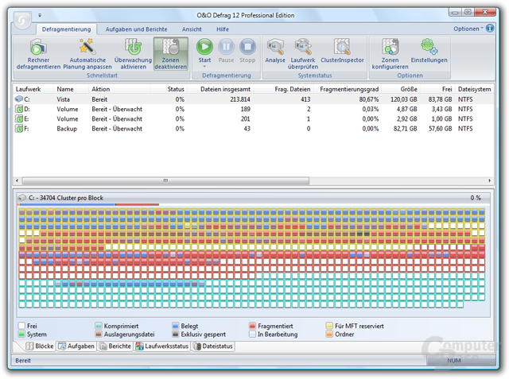This screenshot has height=379, width=509.
Task: Click the 213.814 files value
Action: click(x=240, y=99)
